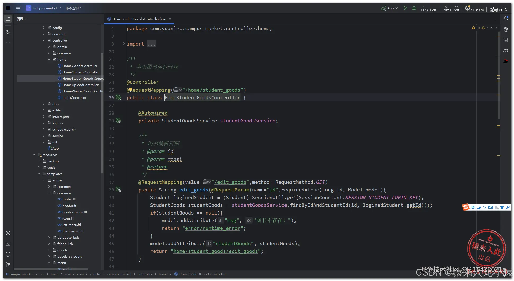Open HomeGoodsController in the project tree

point(80,66)
